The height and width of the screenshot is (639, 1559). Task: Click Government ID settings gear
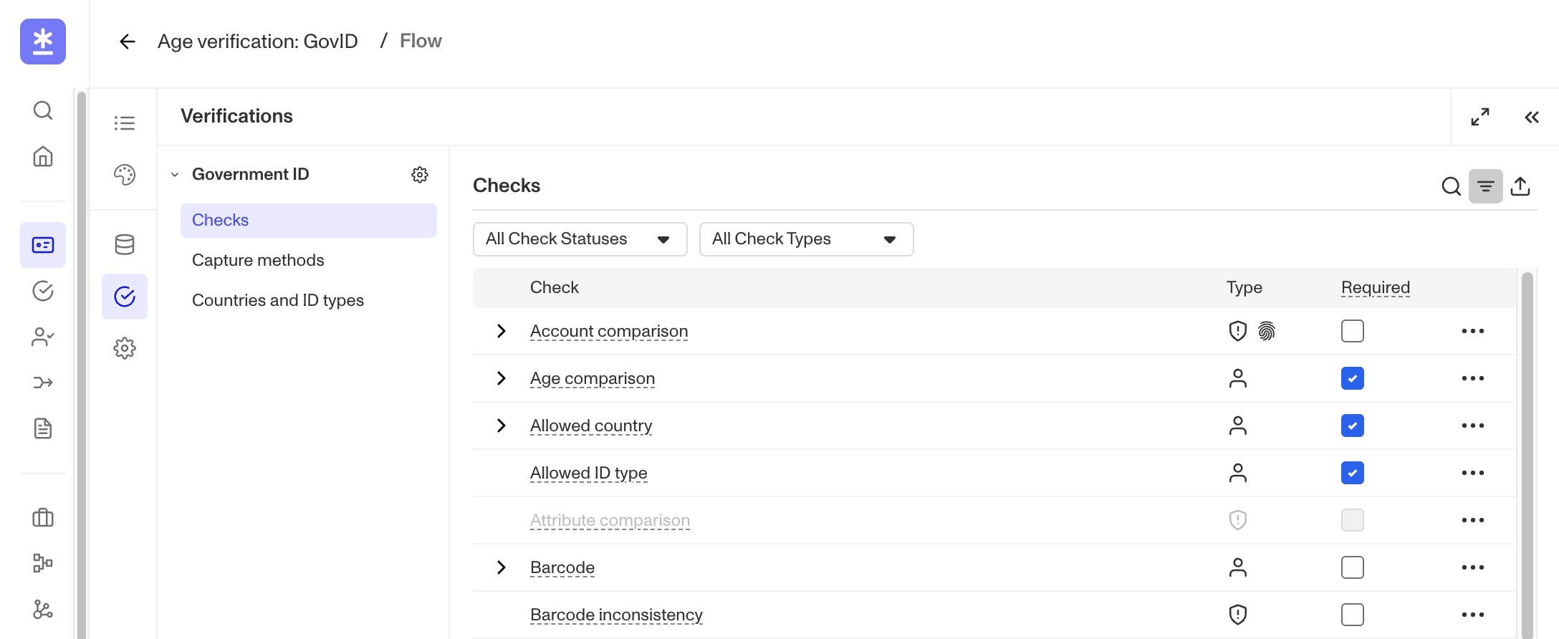(420, 175)
